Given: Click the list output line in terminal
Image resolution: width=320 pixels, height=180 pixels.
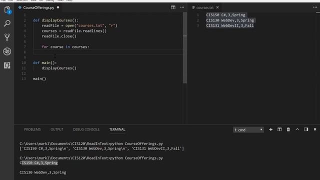Looking at the screenshot, I should [101, 148].
